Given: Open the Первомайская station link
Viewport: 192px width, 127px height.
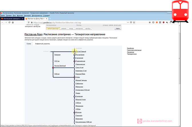Looking at the screenshot, I should coord(81,61).
